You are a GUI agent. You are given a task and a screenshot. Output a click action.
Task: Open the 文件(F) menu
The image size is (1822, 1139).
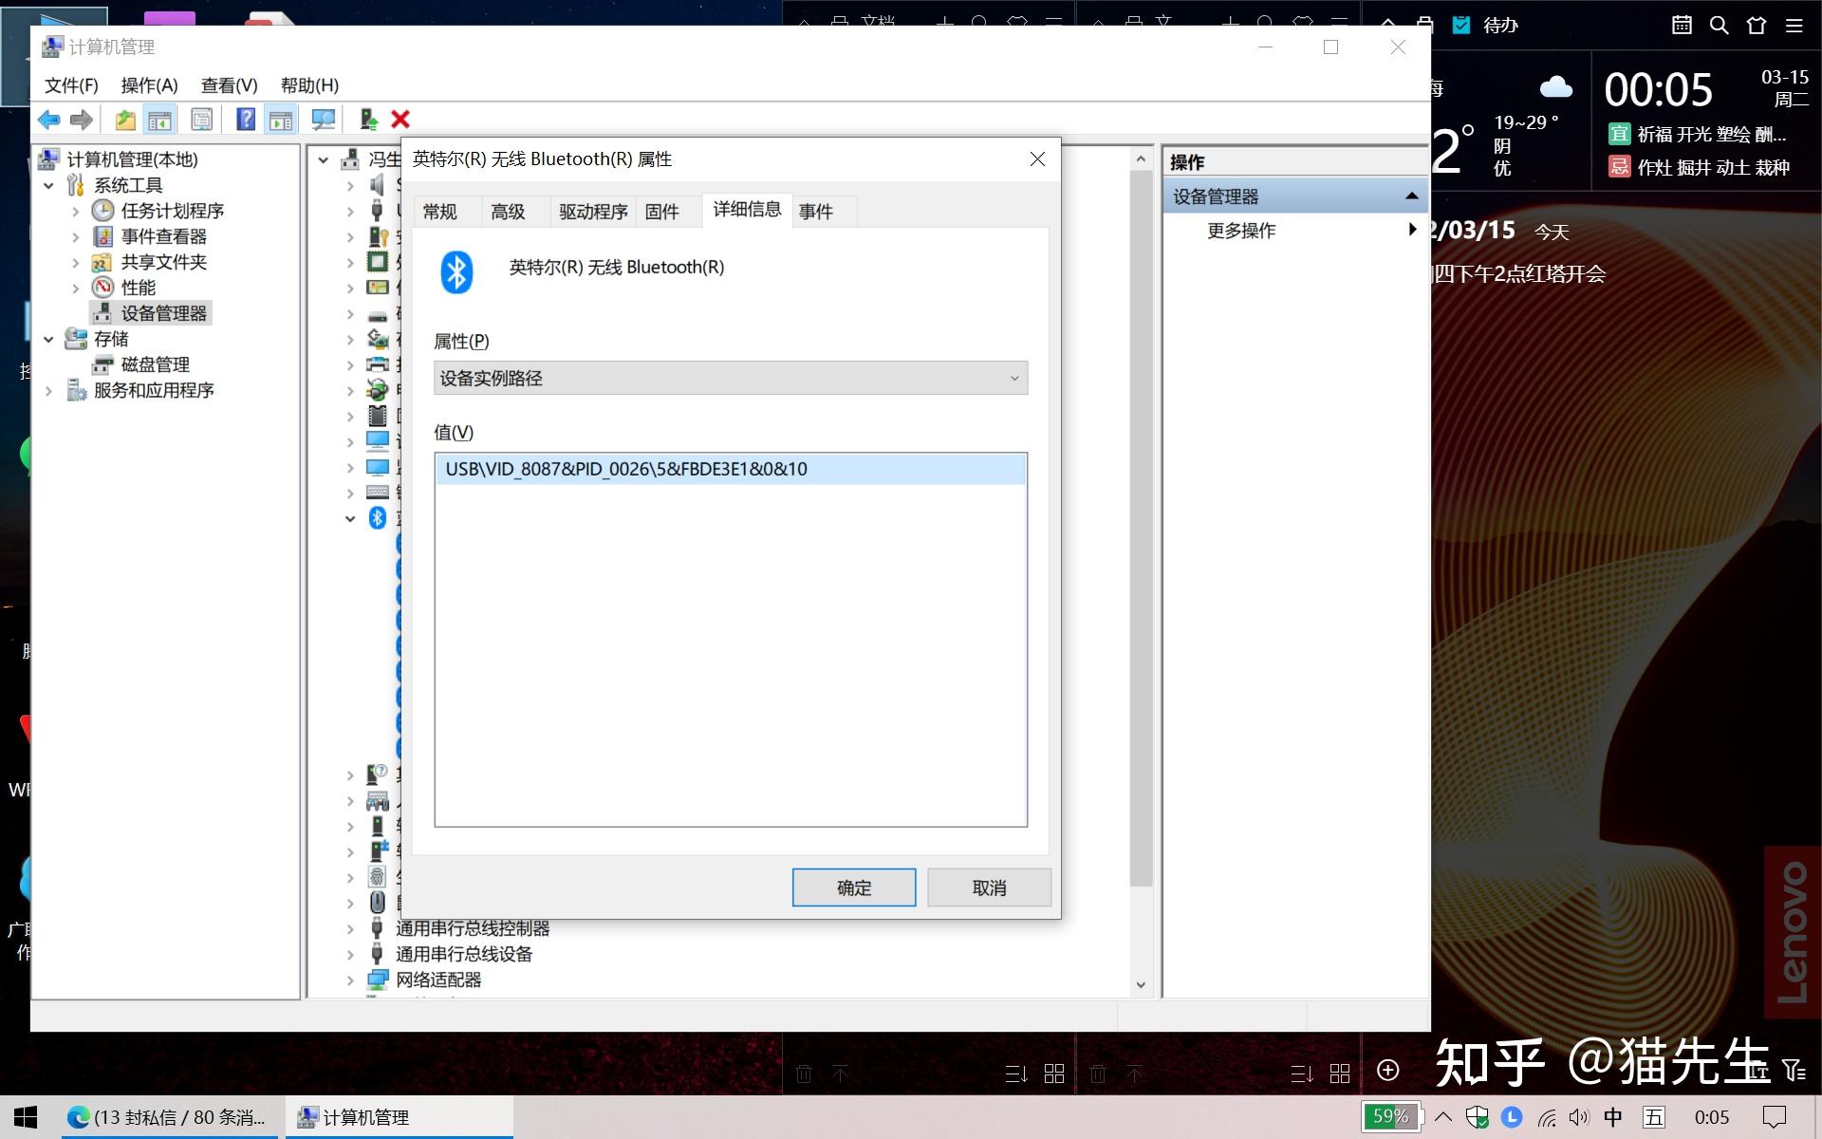[72, 85]
